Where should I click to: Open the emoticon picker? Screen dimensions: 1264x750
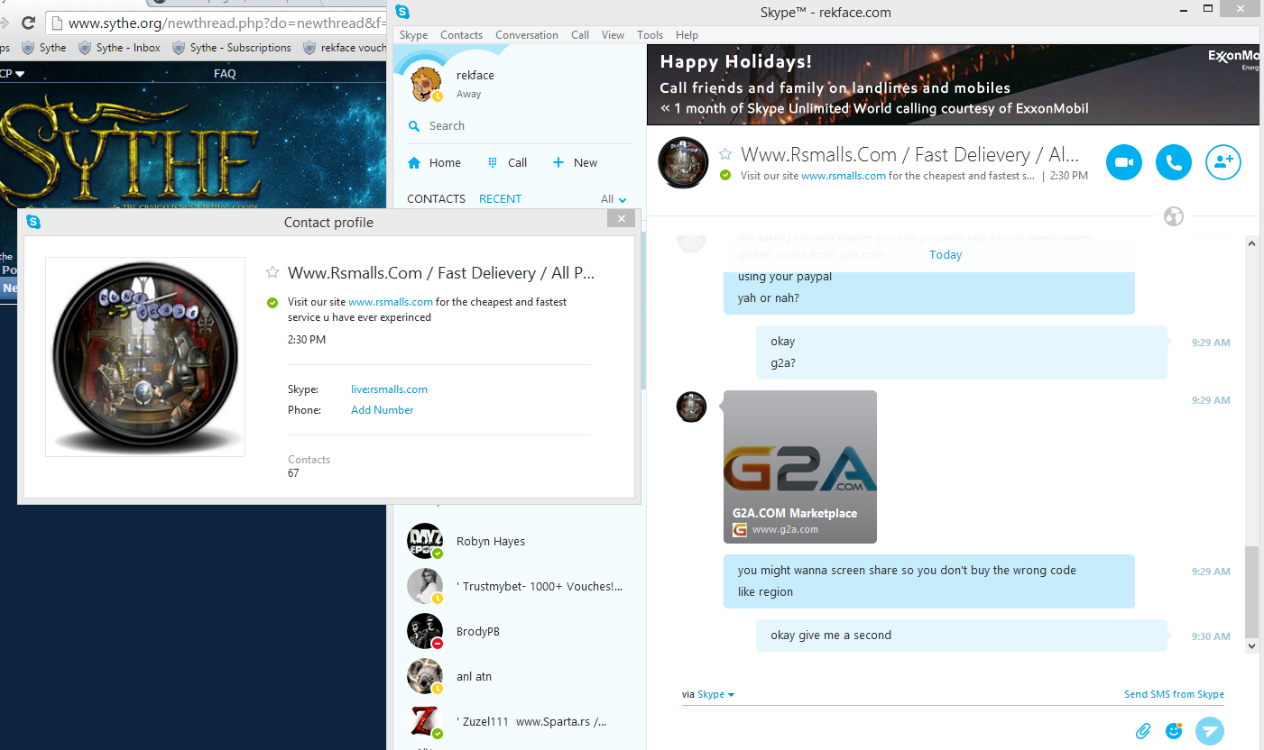(1174, 731)
